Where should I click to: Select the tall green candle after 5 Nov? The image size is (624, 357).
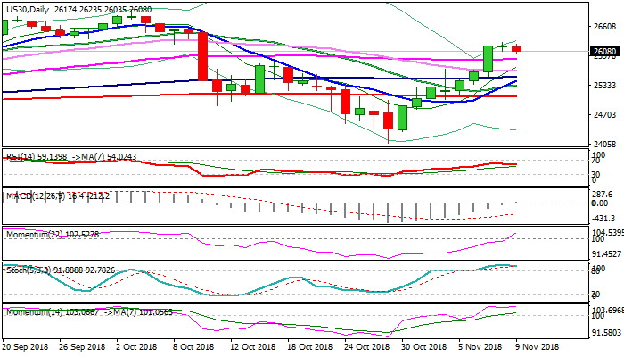click(489, 59)
